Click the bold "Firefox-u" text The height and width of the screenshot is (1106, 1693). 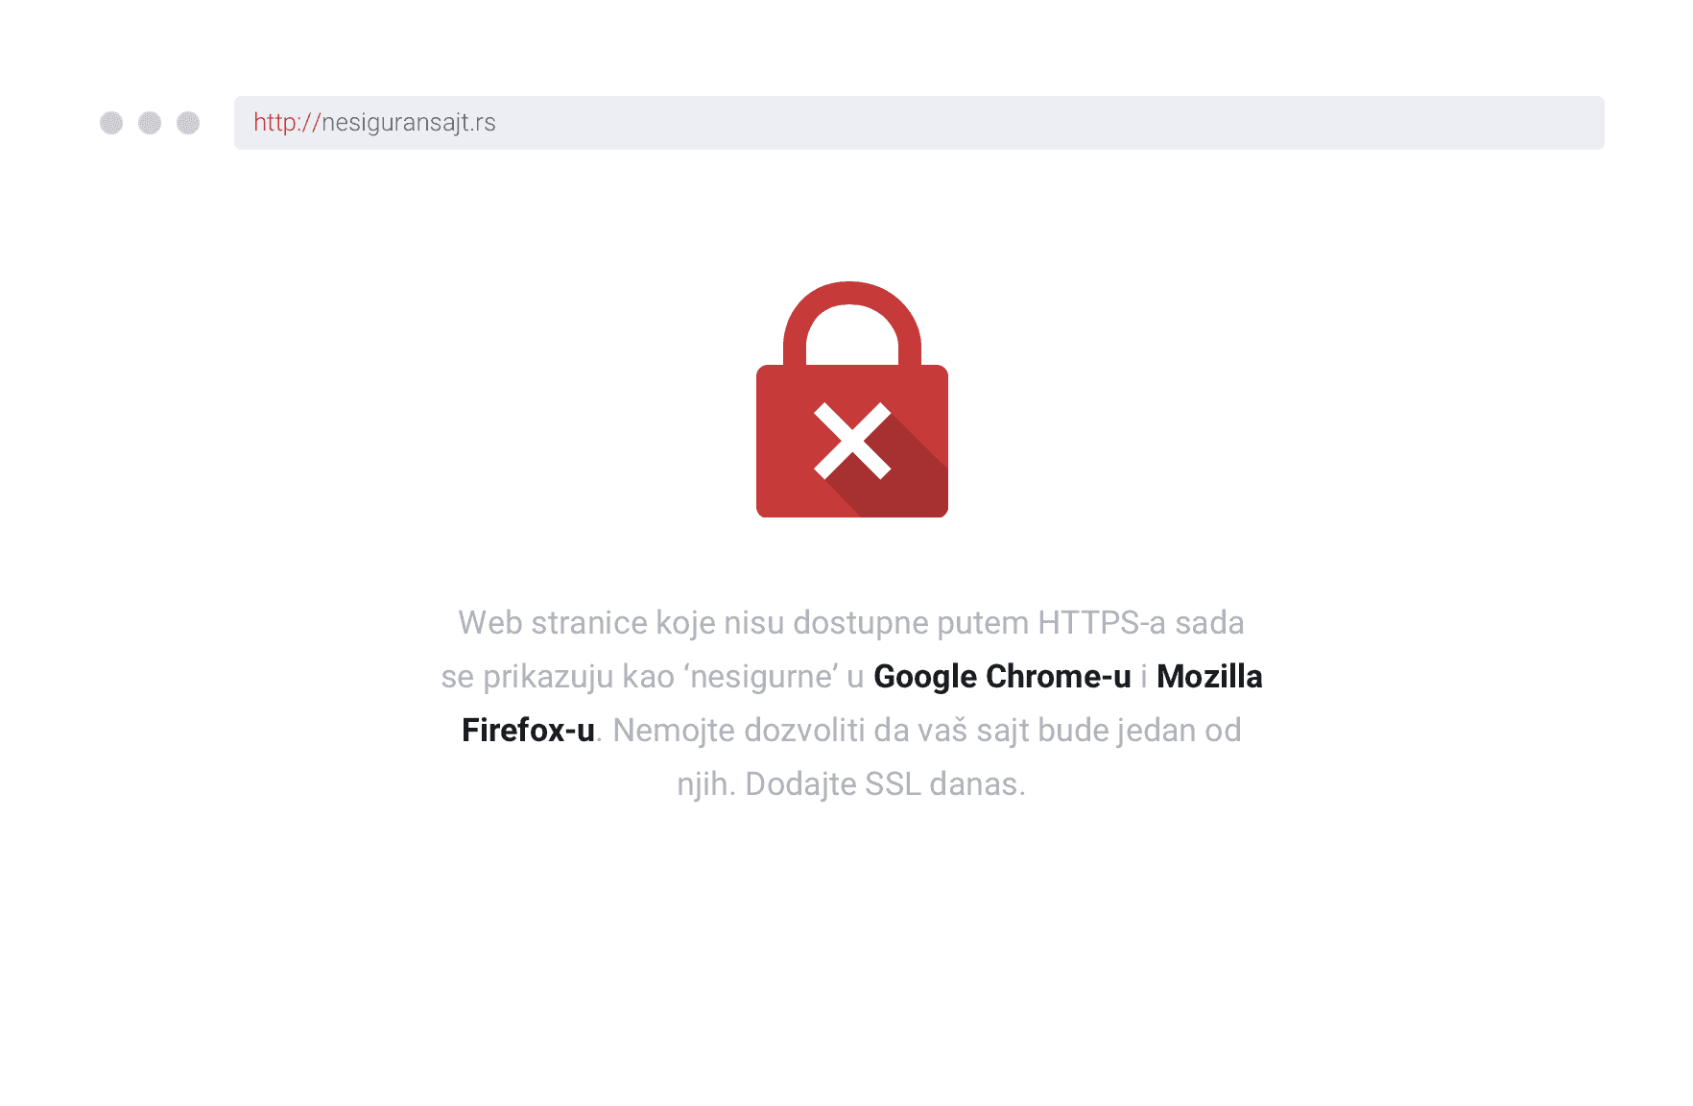(528, 731)
